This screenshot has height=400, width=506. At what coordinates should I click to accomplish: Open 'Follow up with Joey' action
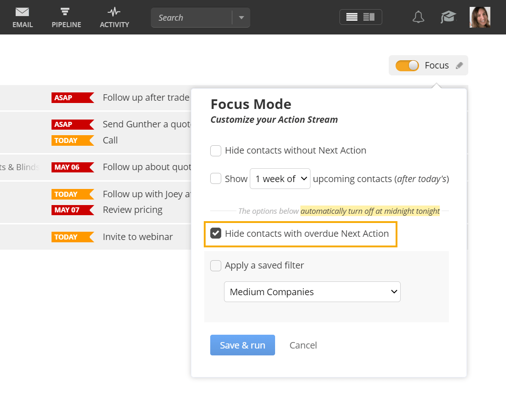click(147, 194)
